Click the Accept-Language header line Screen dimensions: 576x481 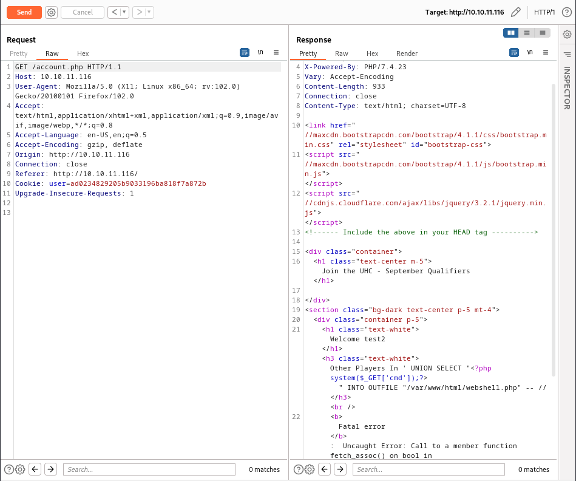(x=81, y=135)
